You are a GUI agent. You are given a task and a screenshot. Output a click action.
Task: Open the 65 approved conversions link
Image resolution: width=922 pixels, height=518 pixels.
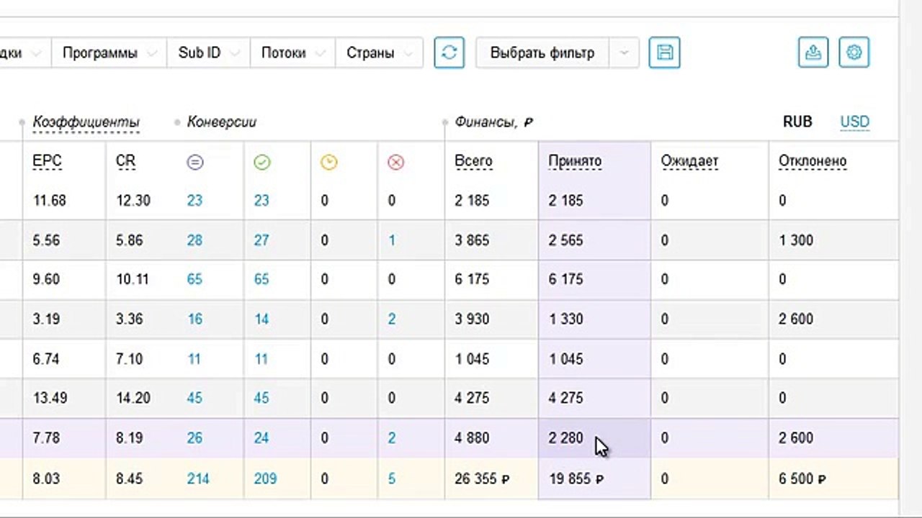point(261,279)
